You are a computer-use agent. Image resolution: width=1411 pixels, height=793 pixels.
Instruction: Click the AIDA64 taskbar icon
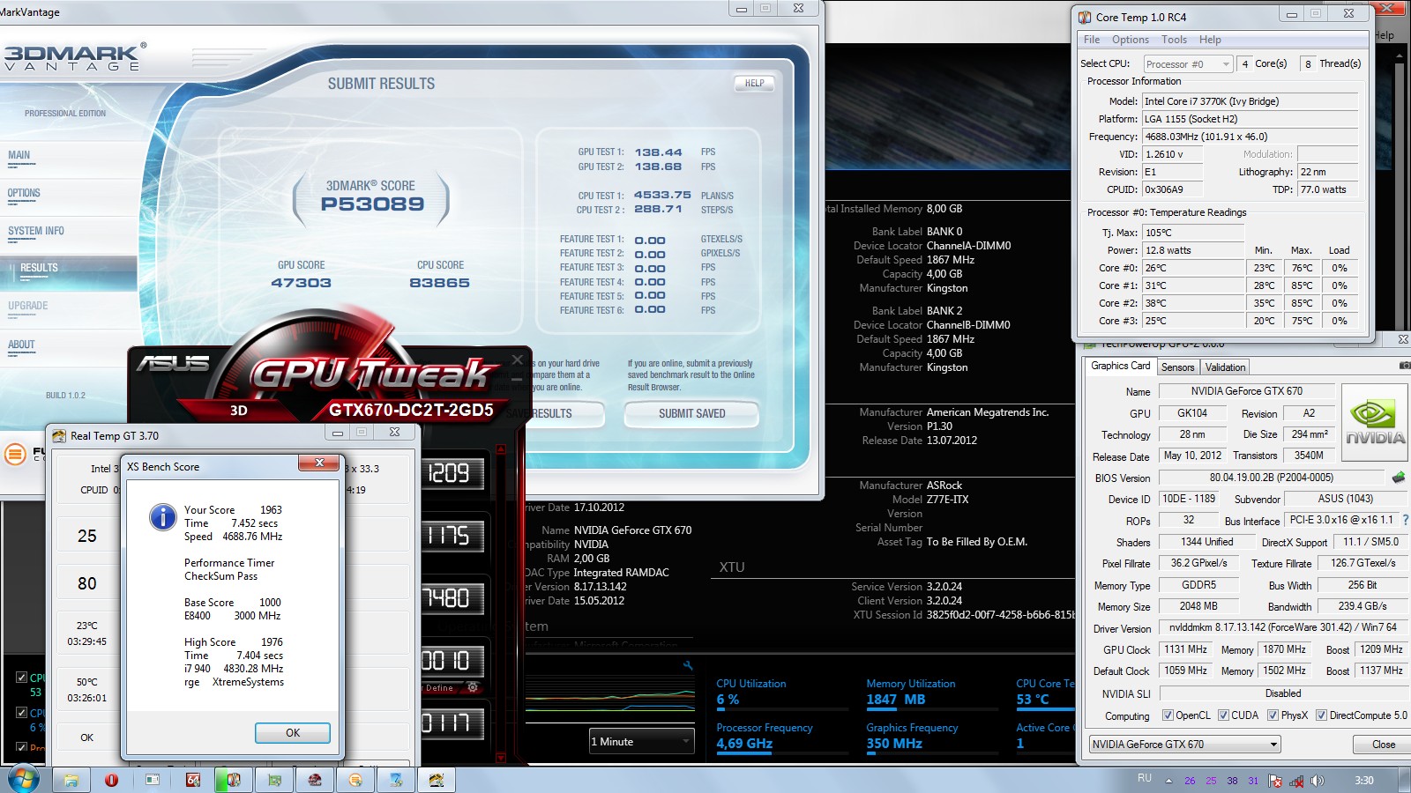tap(193, 780)
